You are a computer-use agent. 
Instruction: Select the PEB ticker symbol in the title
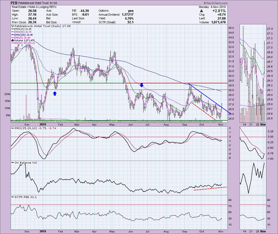[x=14, y=3]
